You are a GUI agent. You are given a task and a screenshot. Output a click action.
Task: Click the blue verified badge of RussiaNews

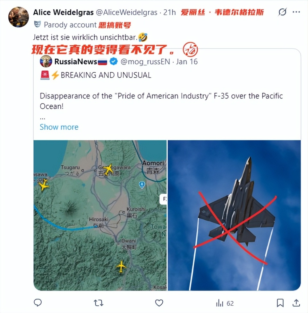[114, 61]
